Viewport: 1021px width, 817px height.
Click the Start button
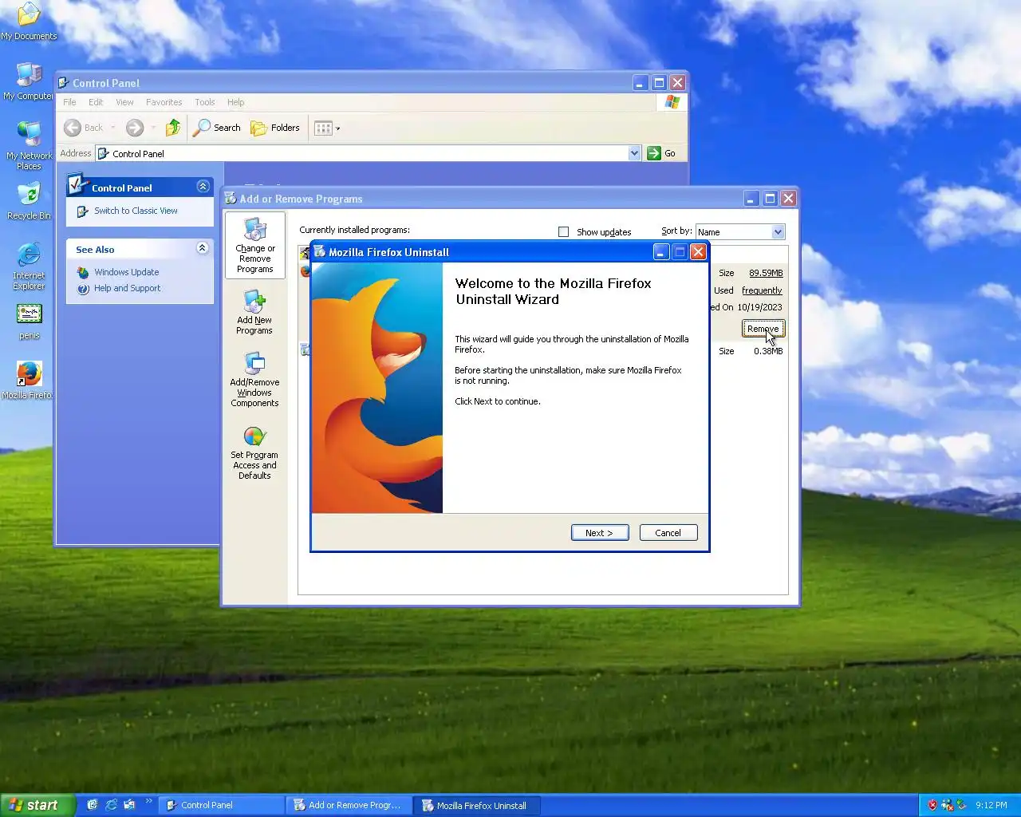[x=37, y=805]
